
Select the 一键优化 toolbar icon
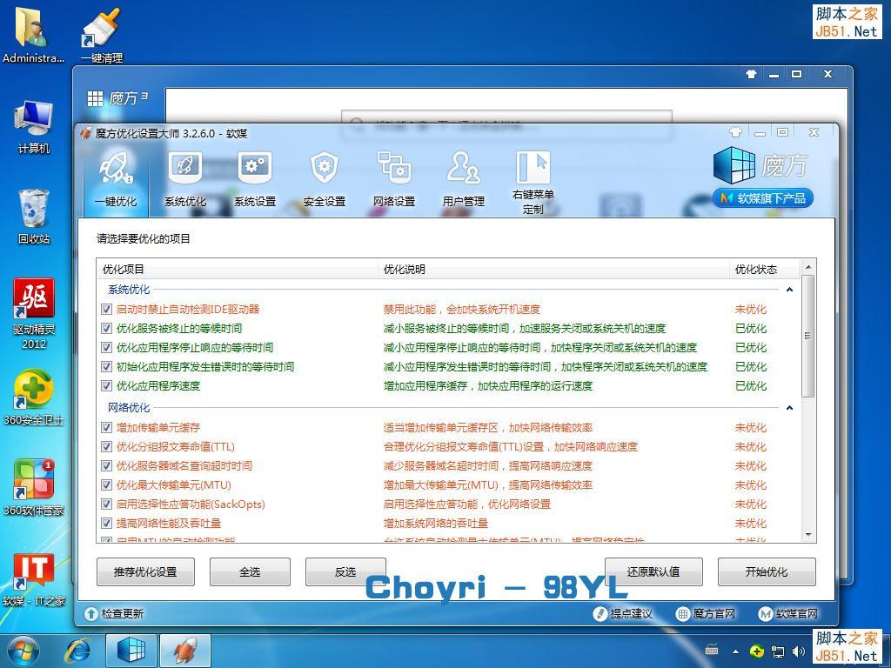117,177
